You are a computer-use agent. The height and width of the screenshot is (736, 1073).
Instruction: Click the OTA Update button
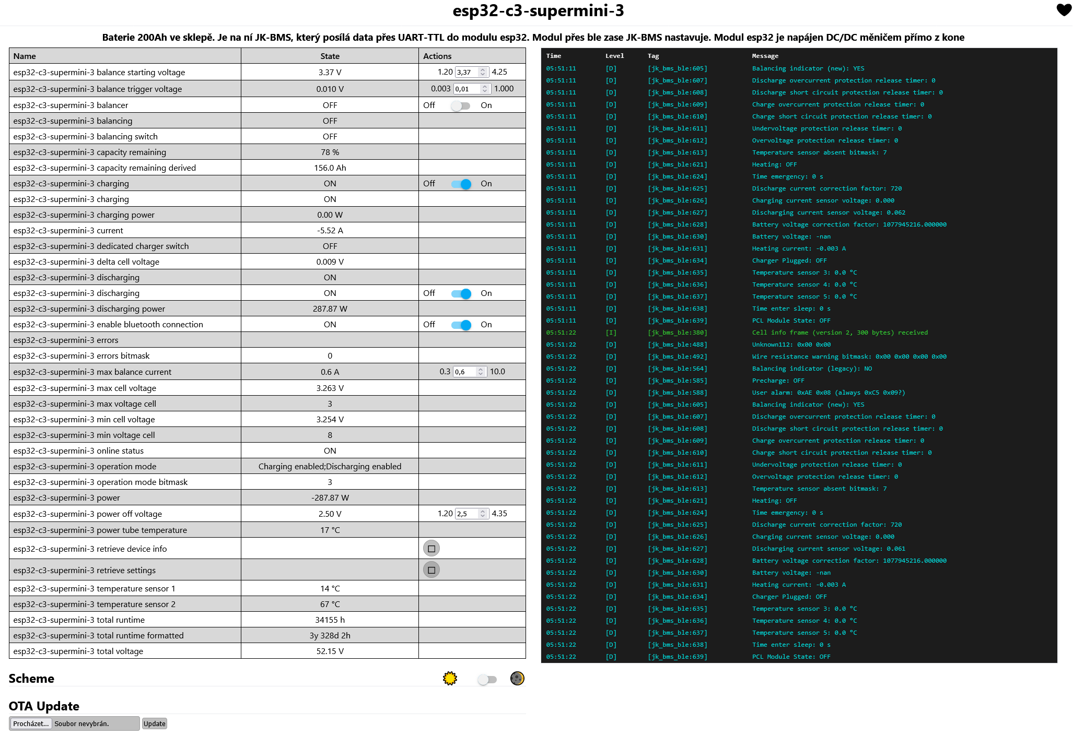click(x=154, y=723)
